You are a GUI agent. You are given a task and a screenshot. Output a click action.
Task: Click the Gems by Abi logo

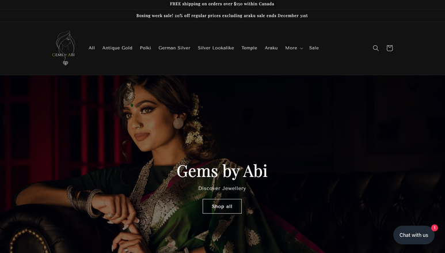tap(63, 48)
